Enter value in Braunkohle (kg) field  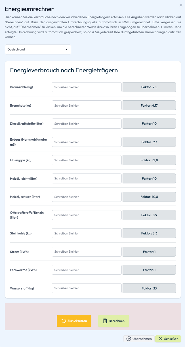87,87
